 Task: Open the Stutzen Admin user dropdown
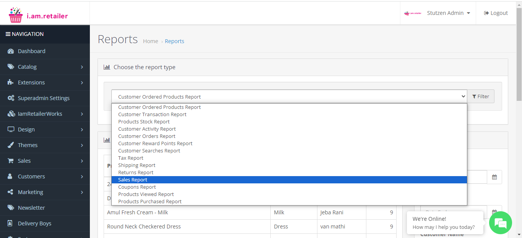[x=448, y=13]
